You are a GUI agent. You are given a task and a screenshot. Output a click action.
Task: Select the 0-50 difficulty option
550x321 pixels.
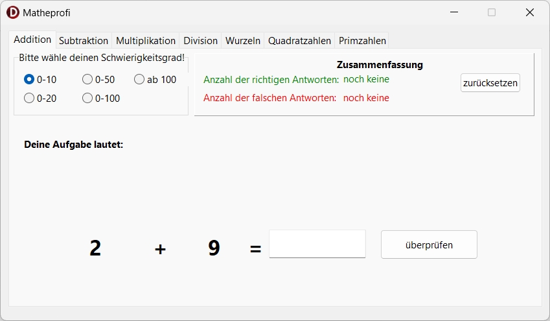pyautogui.click(x=87, y=80)
